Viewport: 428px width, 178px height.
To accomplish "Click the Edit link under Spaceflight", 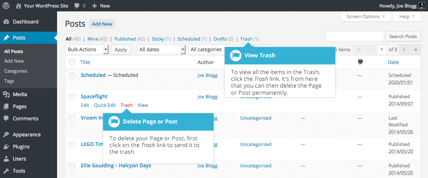I will (x=85, y=105).
